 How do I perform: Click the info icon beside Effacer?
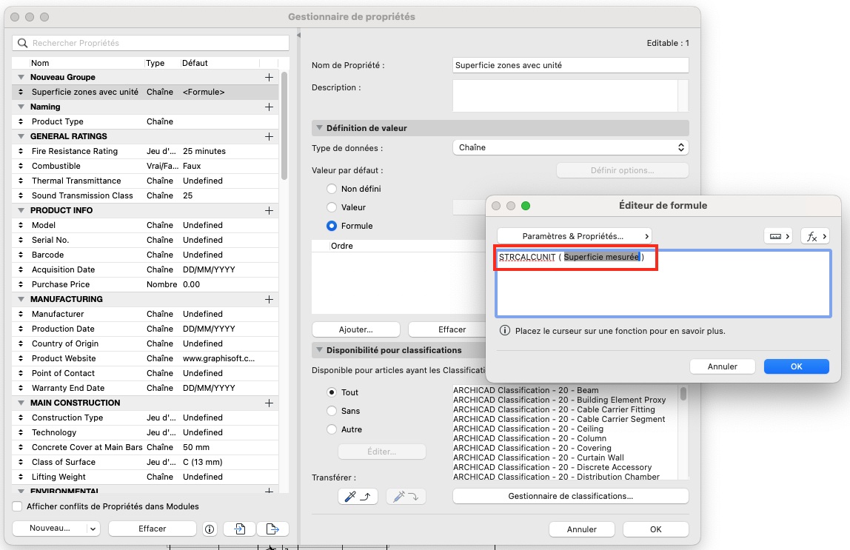pyautogui.click(x=210, y=529)
